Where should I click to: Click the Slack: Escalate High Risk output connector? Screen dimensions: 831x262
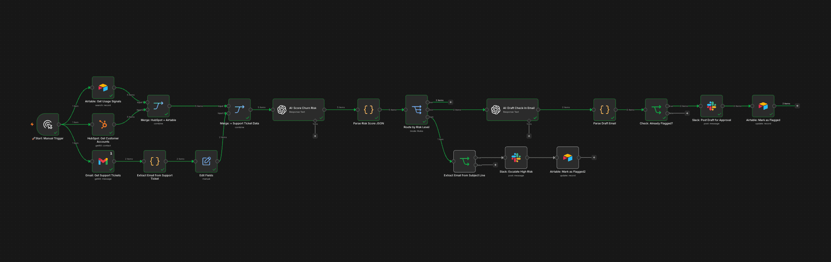[x=527, y=158]
